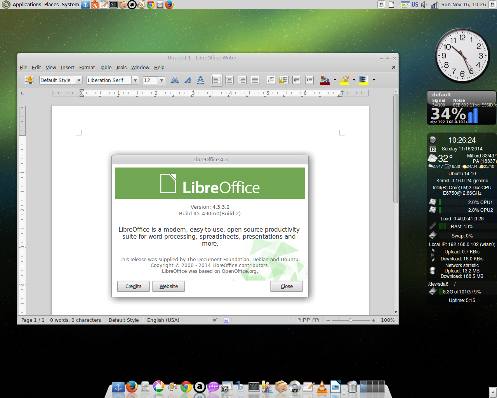Toggle bulleted list icon
This screenshot has height=398, width=497.
click(284, 80)
